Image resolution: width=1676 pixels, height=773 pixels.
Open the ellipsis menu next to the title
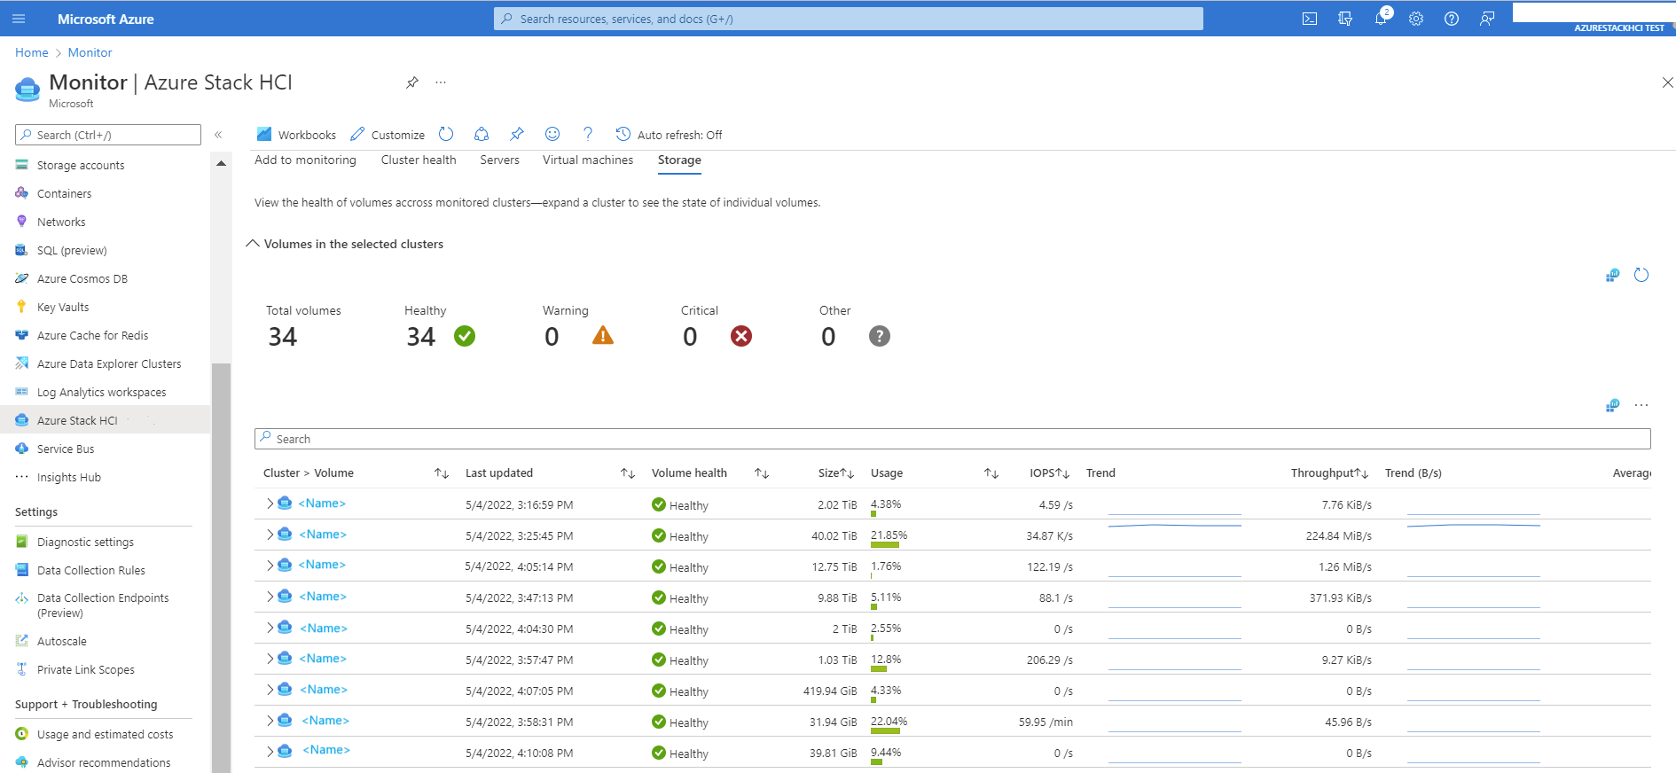441,82
